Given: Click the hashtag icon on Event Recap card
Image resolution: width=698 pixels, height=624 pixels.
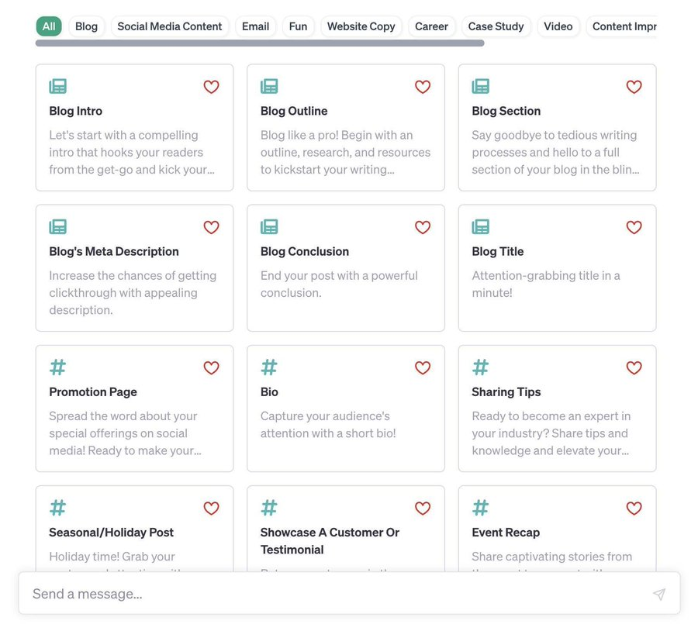Looking at the screenshot, I should pyautogui.click(x=480, y=508).
